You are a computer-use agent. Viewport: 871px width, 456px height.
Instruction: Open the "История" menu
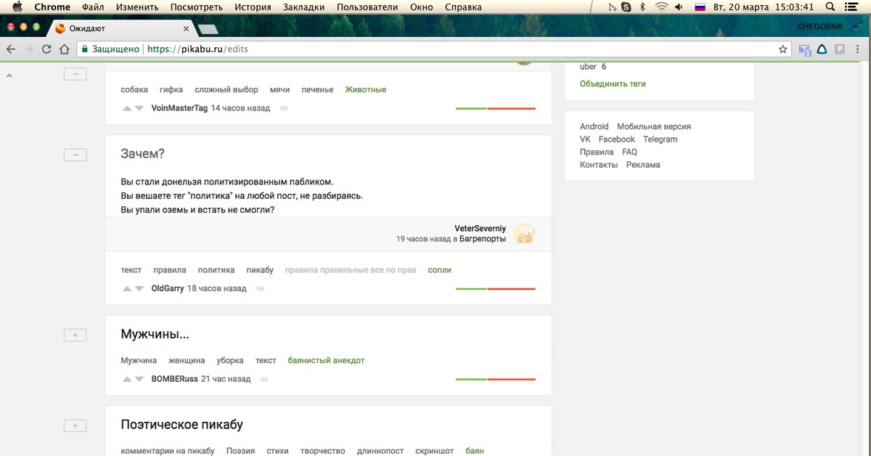point(253,7)
